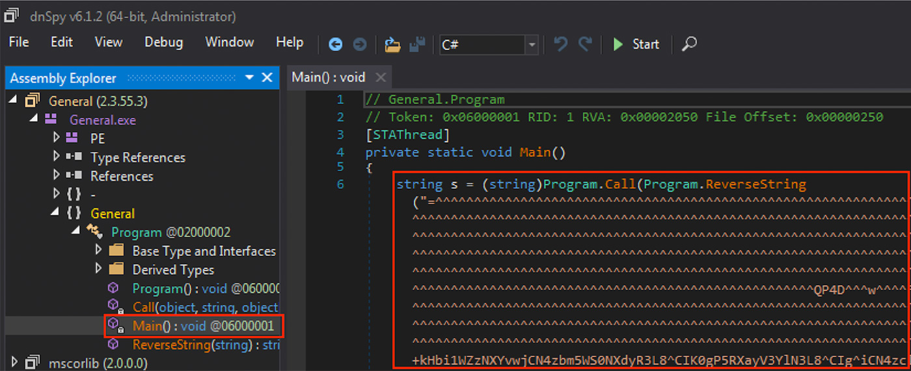
Task: Expand the Type References node
Action: coord(57,157)
